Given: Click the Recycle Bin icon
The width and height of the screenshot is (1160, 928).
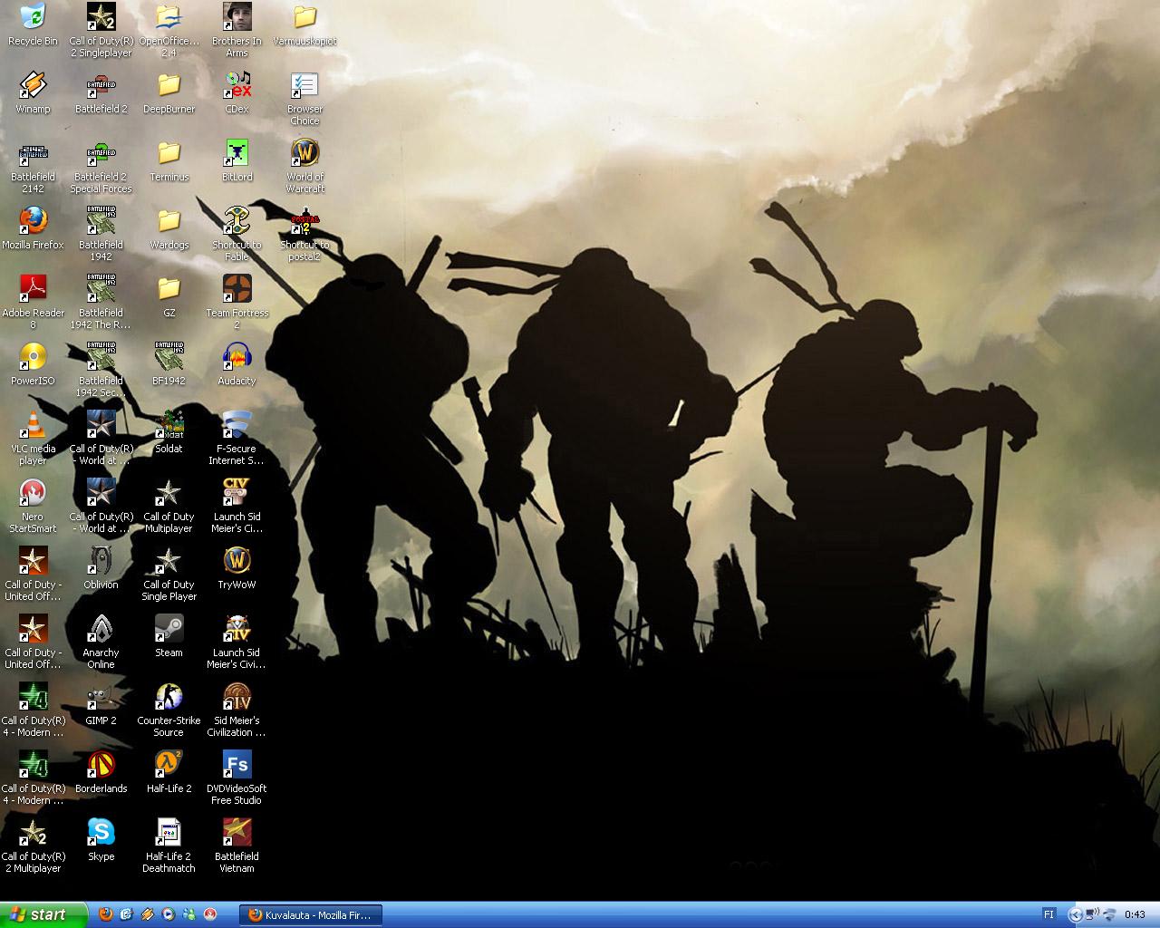Looking at the screenshot, I should click(33, 18).
